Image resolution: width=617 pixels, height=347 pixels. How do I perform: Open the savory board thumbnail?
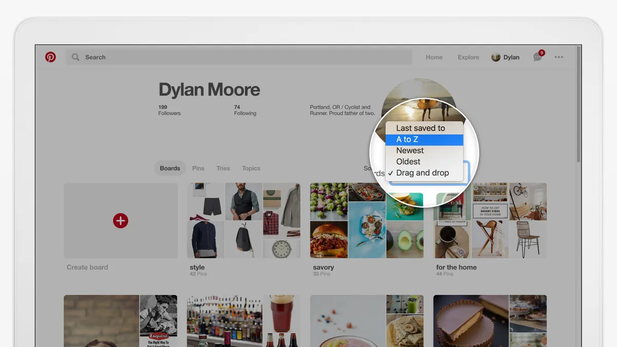click(x=367, y=221)
